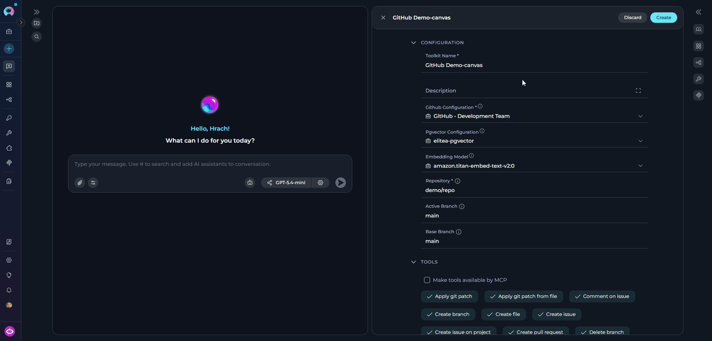Open the lightbulb icon in the left sidebar
The height and width of the screenshot is (341, 712).
click(x=9, y=275)
